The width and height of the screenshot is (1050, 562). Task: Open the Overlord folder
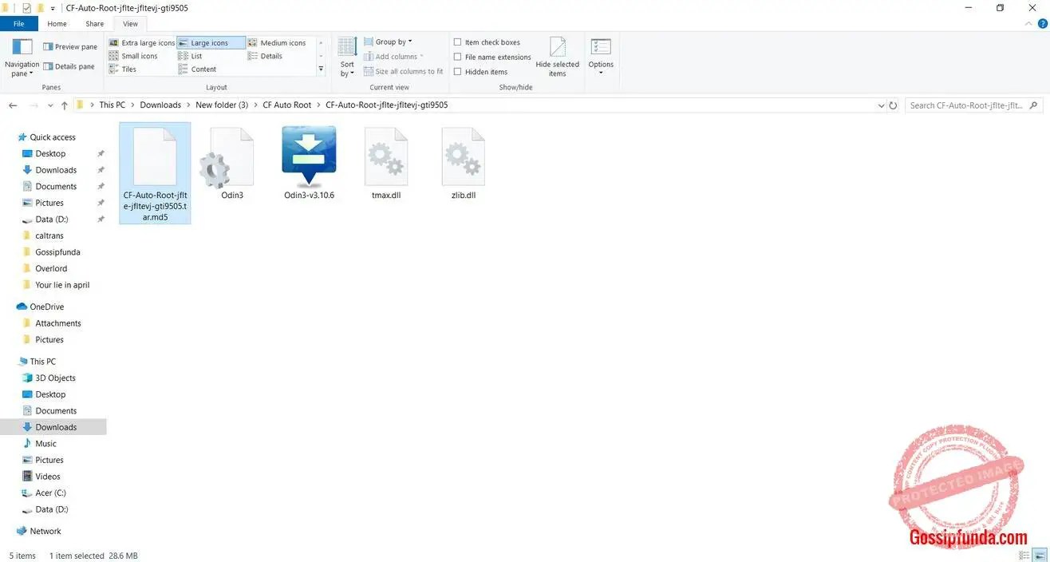(51, 268)
